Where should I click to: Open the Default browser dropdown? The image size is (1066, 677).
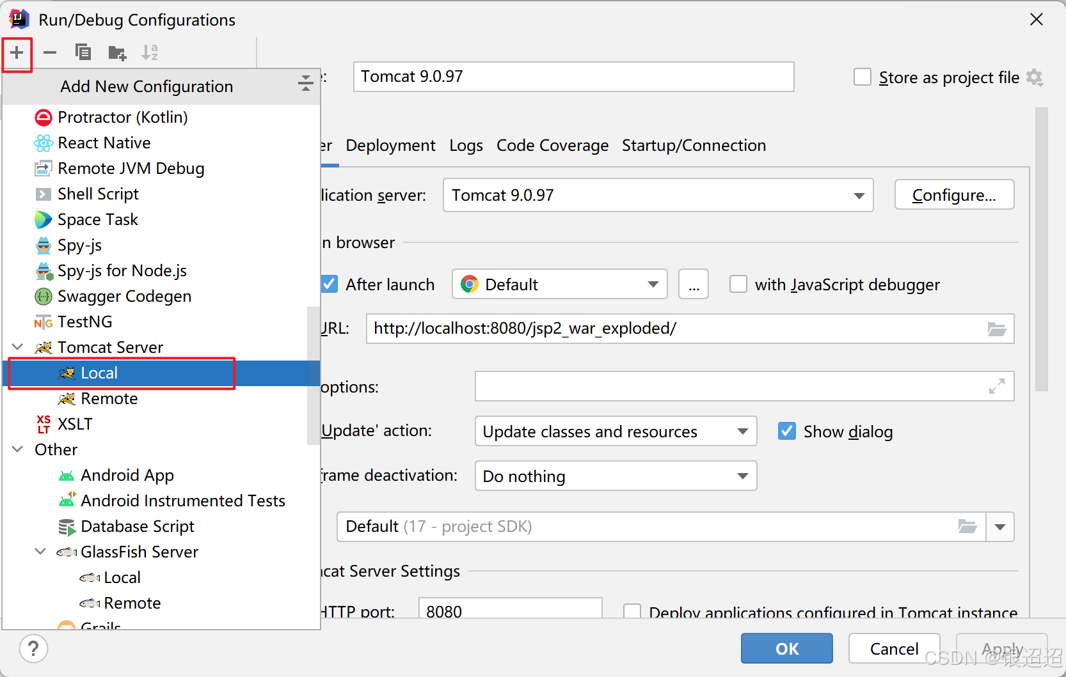560,284
